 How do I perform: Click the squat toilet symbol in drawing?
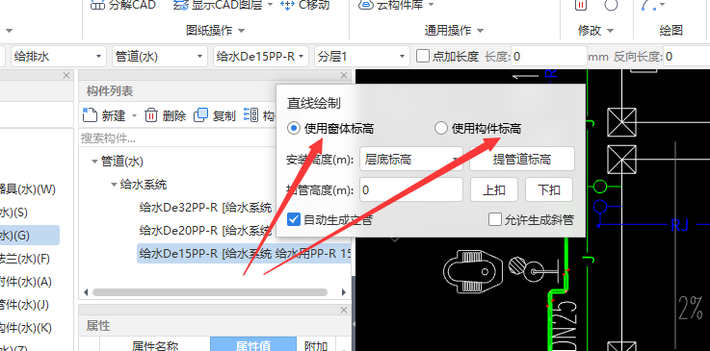point(472,272)
